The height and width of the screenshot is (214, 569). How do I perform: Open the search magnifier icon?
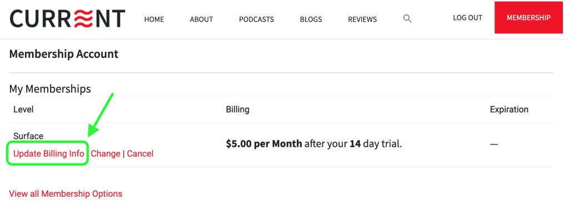click(407, 19)
